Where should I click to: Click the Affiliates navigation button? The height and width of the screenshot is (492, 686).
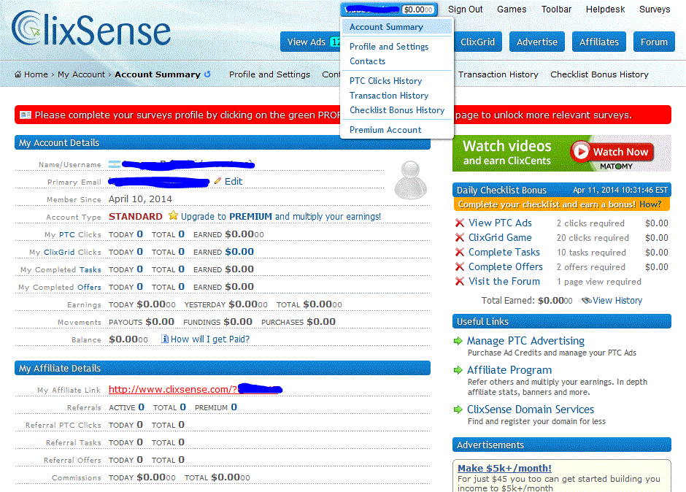pos(599,42)
